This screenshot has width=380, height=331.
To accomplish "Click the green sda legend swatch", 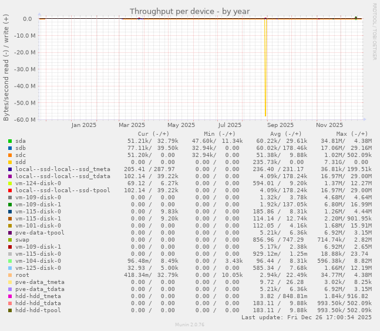I will 10,141.
